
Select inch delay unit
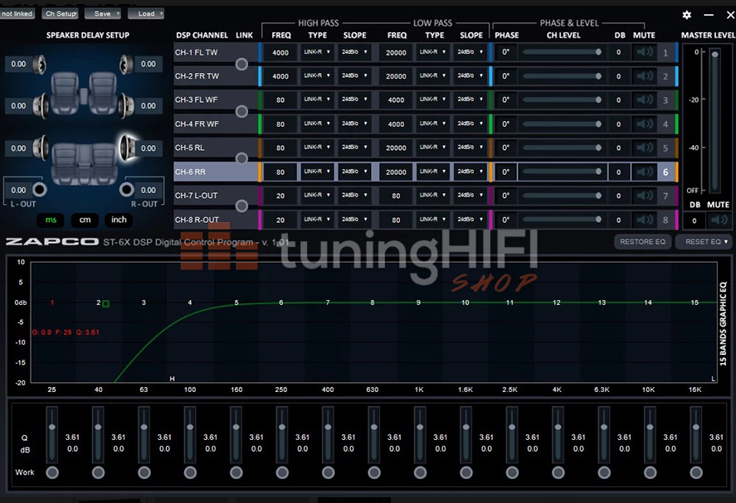click(119, 220)
